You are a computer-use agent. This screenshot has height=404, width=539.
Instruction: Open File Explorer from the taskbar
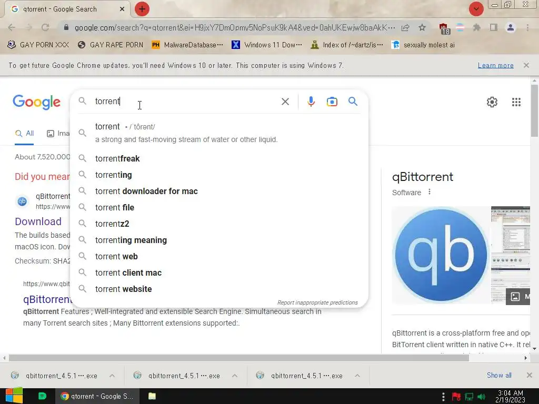tap(152, 396)
